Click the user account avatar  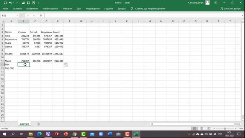coord(207,3)
